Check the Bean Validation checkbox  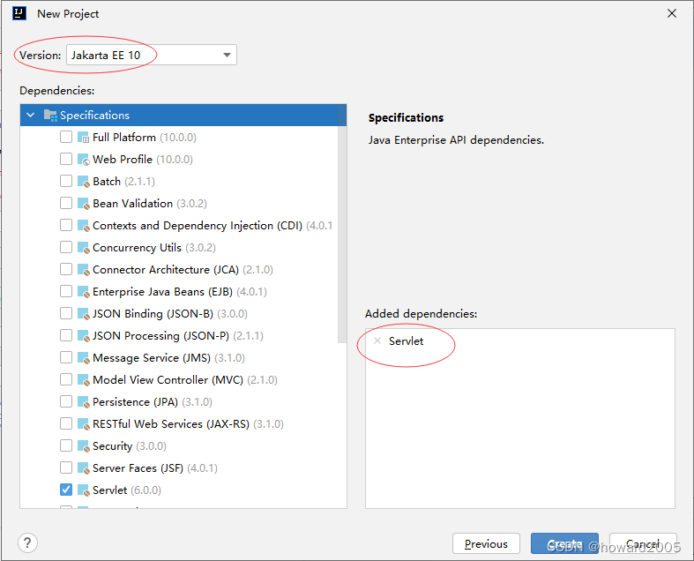coord(66,203)
